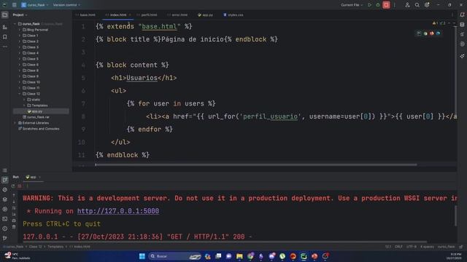Screen dimensions: 467x262
Task: Rerun app in the Run toolbar
Action: click(x=13, y=186)
